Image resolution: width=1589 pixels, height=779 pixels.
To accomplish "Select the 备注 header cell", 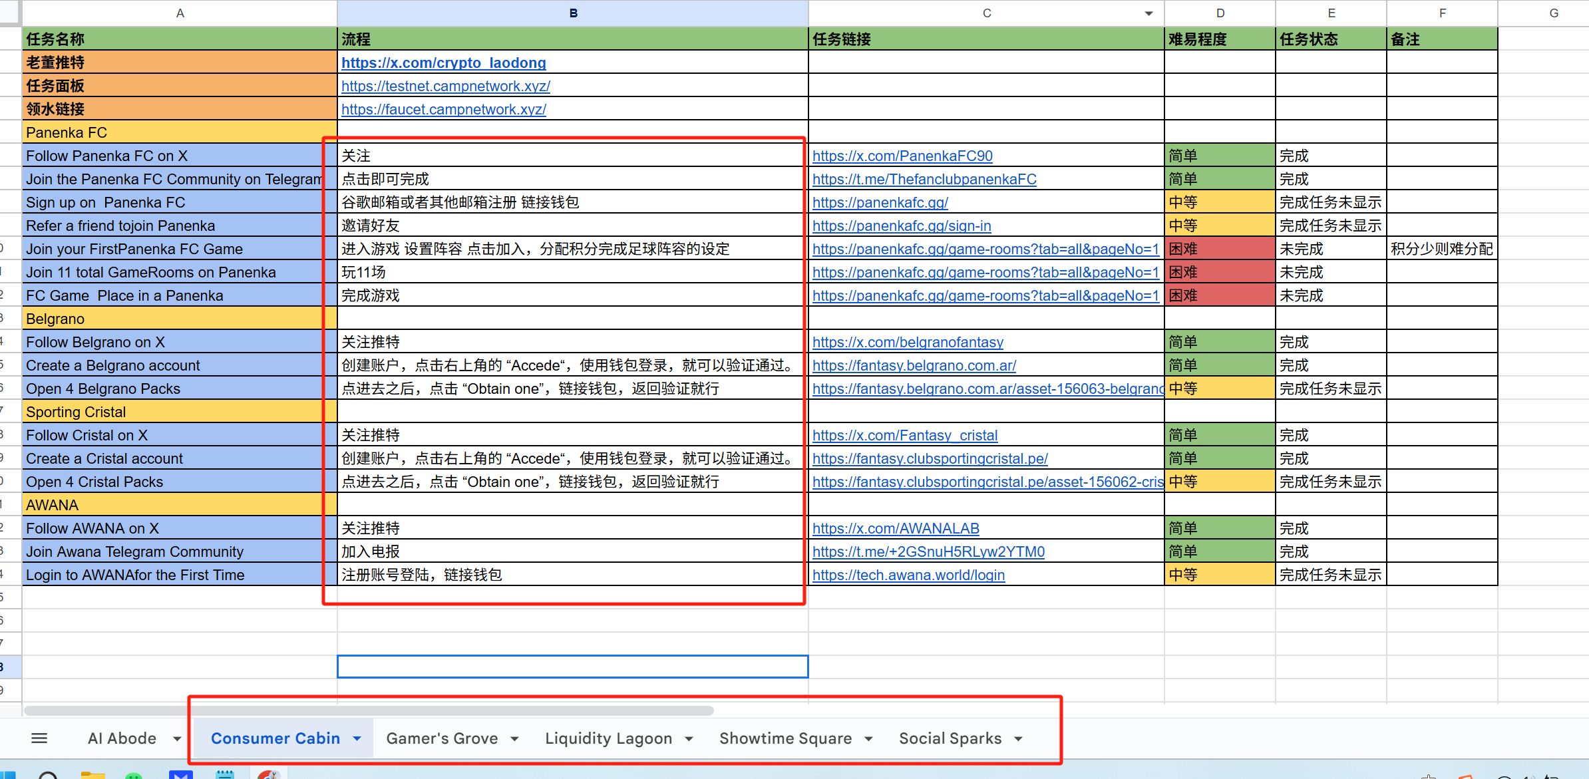I will (x=1442, y=39).
